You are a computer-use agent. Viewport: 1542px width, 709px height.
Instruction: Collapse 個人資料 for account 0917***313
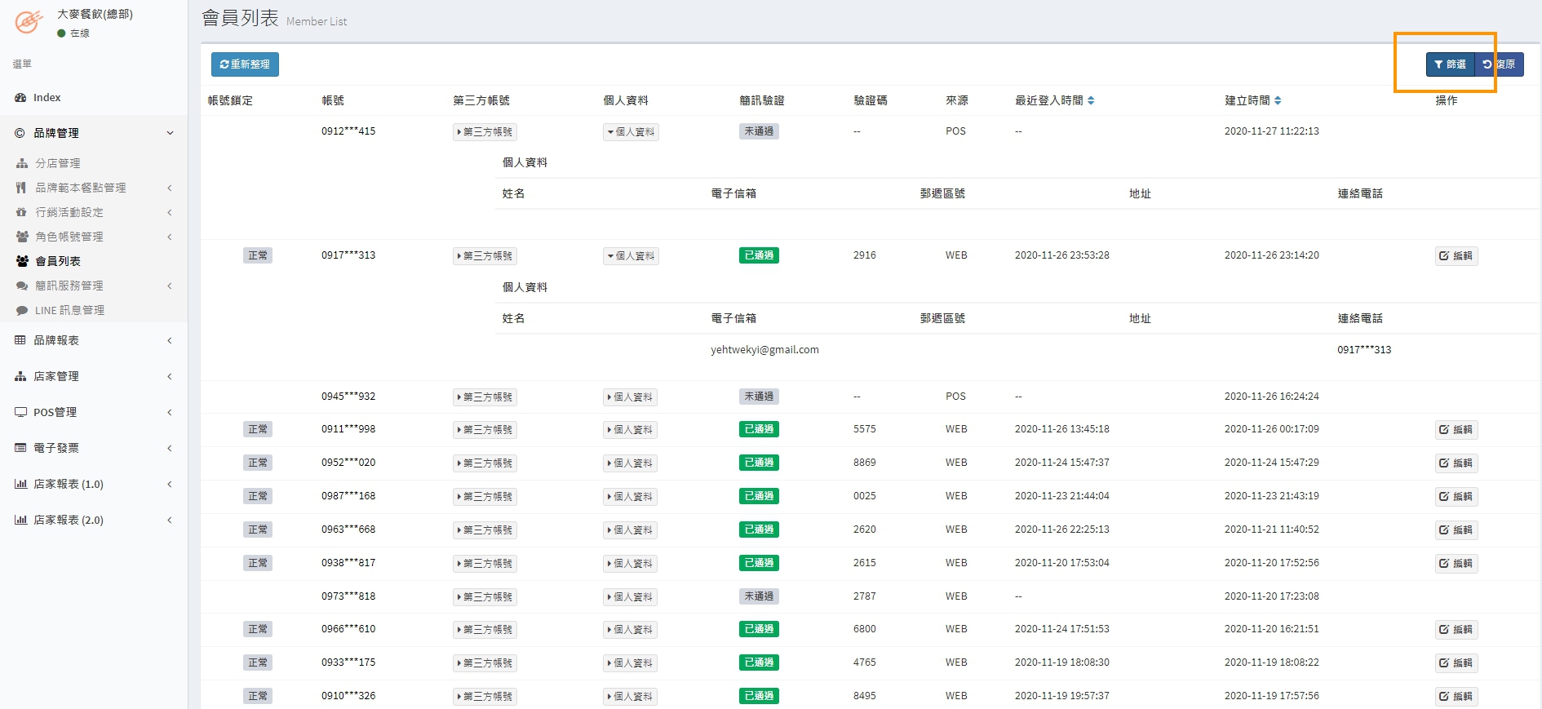[x=631, y=256]
